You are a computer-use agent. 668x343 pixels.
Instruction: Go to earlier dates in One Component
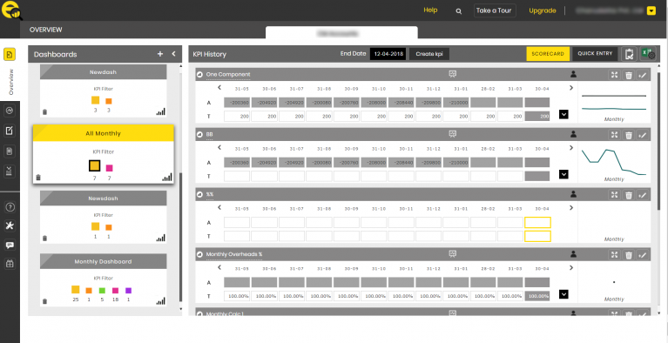pyautogui.click(x=219, y=88)
